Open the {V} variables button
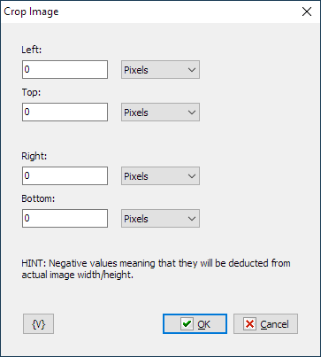The height and width of the screenshot is (357, 321). coord(39,324)
